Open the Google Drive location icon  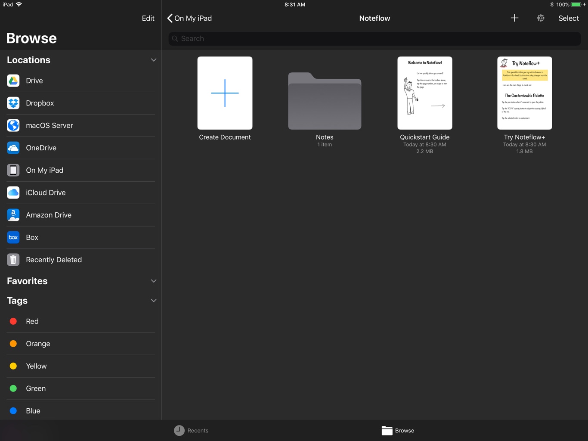(13, 81)
